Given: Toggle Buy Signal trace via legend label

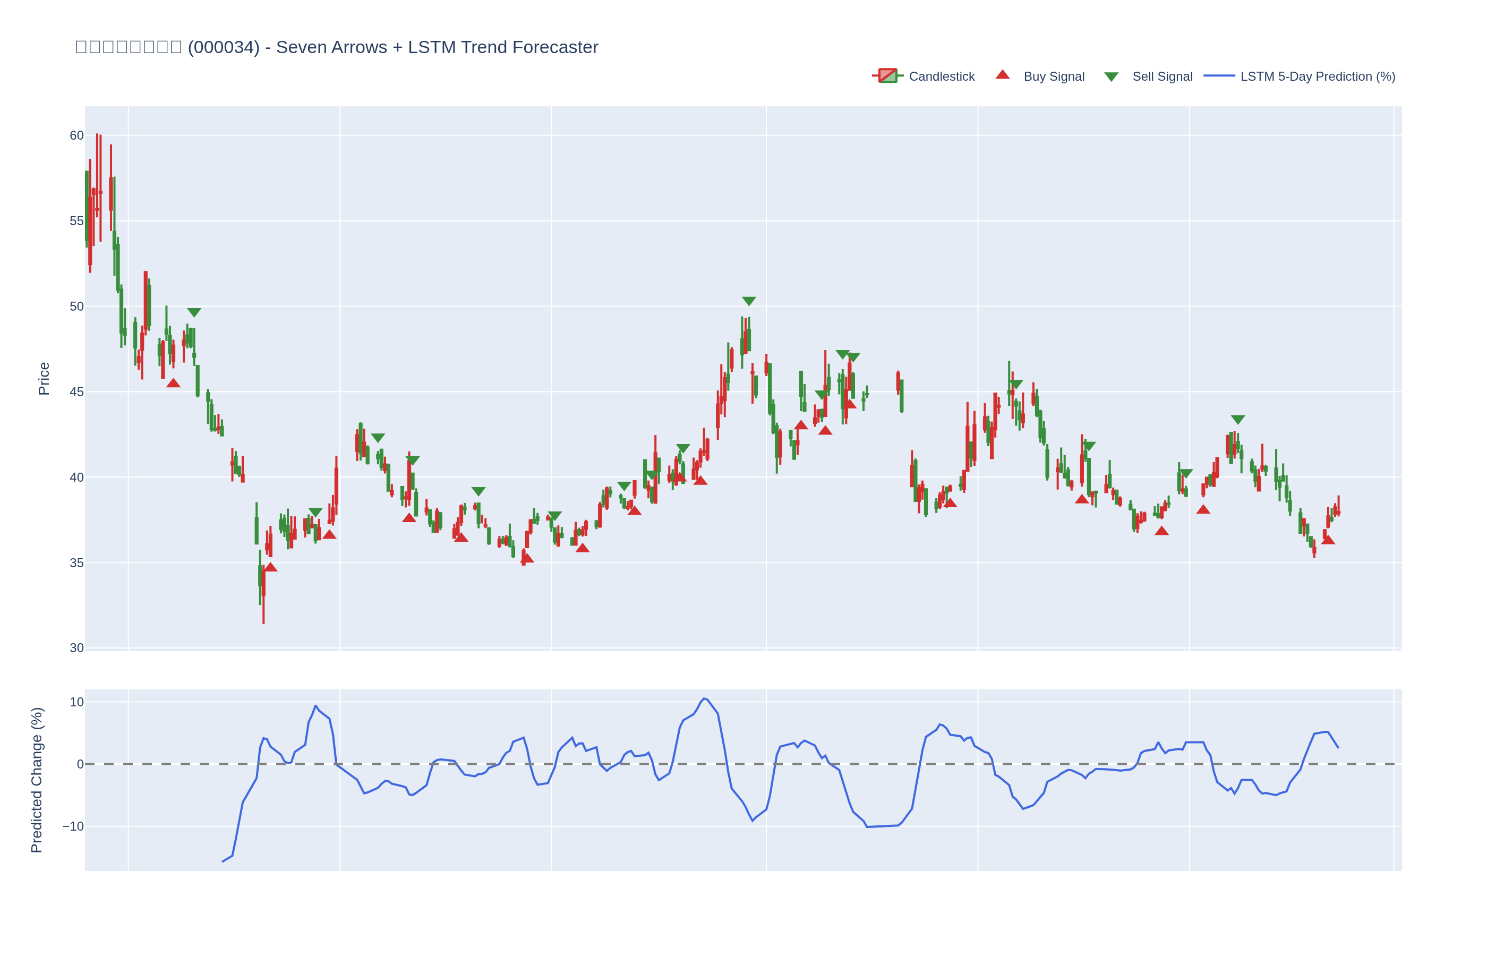Looking at the screenshot, I should pos(1054,76).
